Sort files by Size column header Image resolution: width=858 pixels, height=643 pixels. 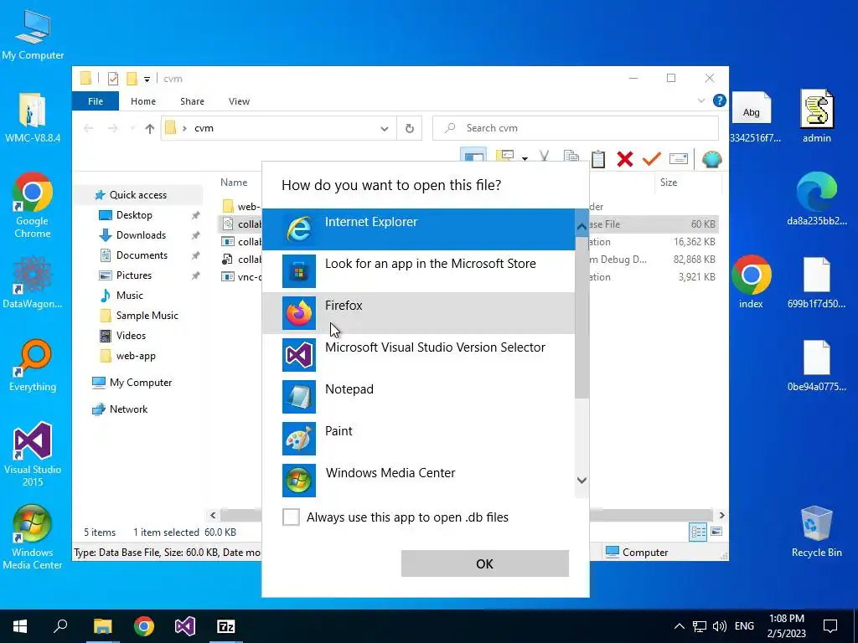coord(668,182)
